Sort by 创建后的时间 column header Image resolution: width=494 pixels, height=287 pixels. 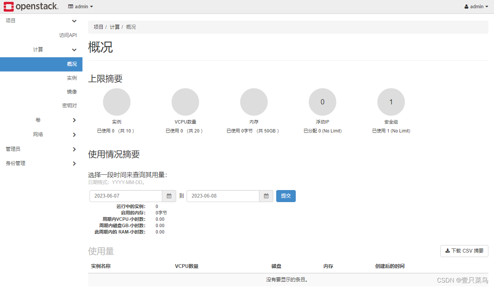390,266
